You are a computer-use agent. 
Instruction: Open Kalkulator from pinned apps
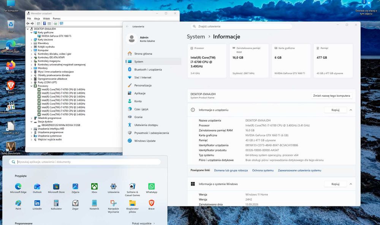(56, 205)
